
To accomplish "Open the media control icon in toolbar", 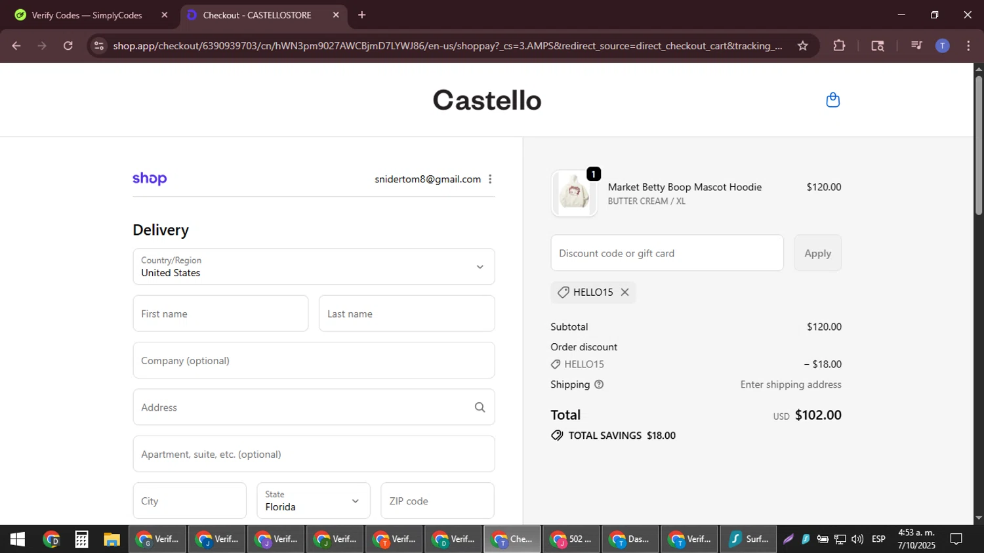I will pyautogui.click(x=916, y=46).
